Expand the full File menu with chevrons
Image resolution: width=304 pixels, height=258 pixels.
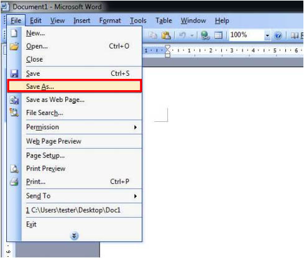pyautogui.click(x=74, y=236)
